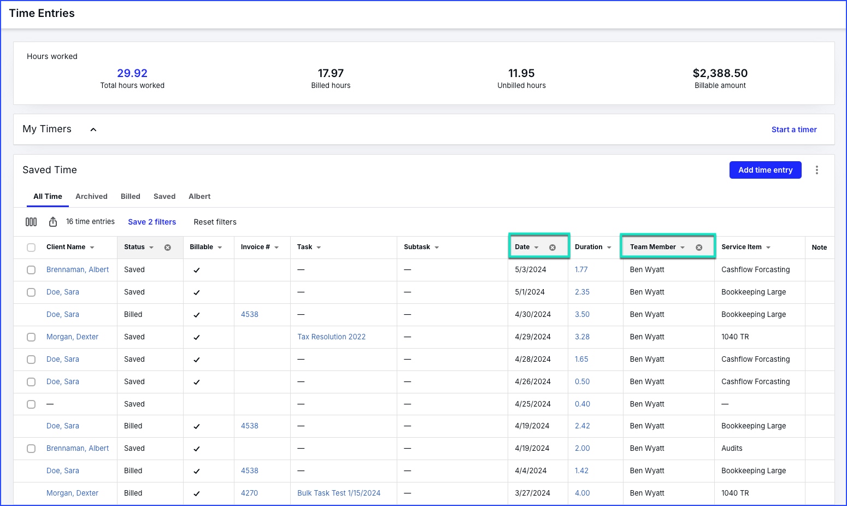Open the three-dot more options menu
847x506 pixels.
click(x=817, y=170)
